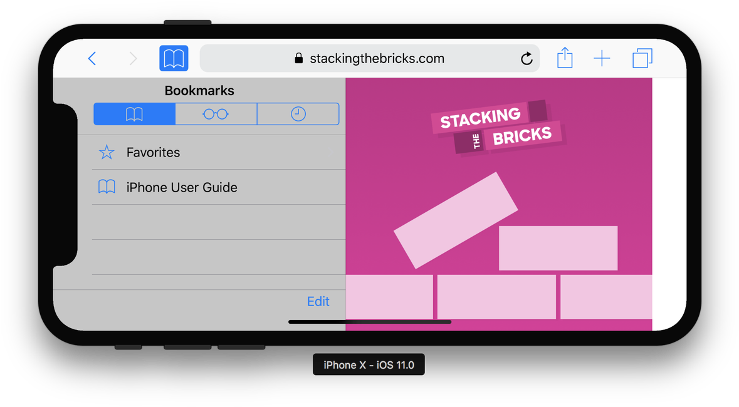This screenshot has height=407, width=739.
Task: Tap Edit to modify bookmarks
Action: (x=318, y=301)
